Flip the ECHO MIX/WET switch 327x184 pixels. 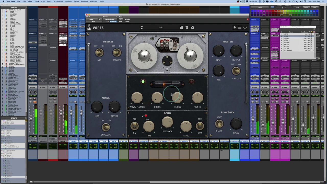click(x=200, y=125)
